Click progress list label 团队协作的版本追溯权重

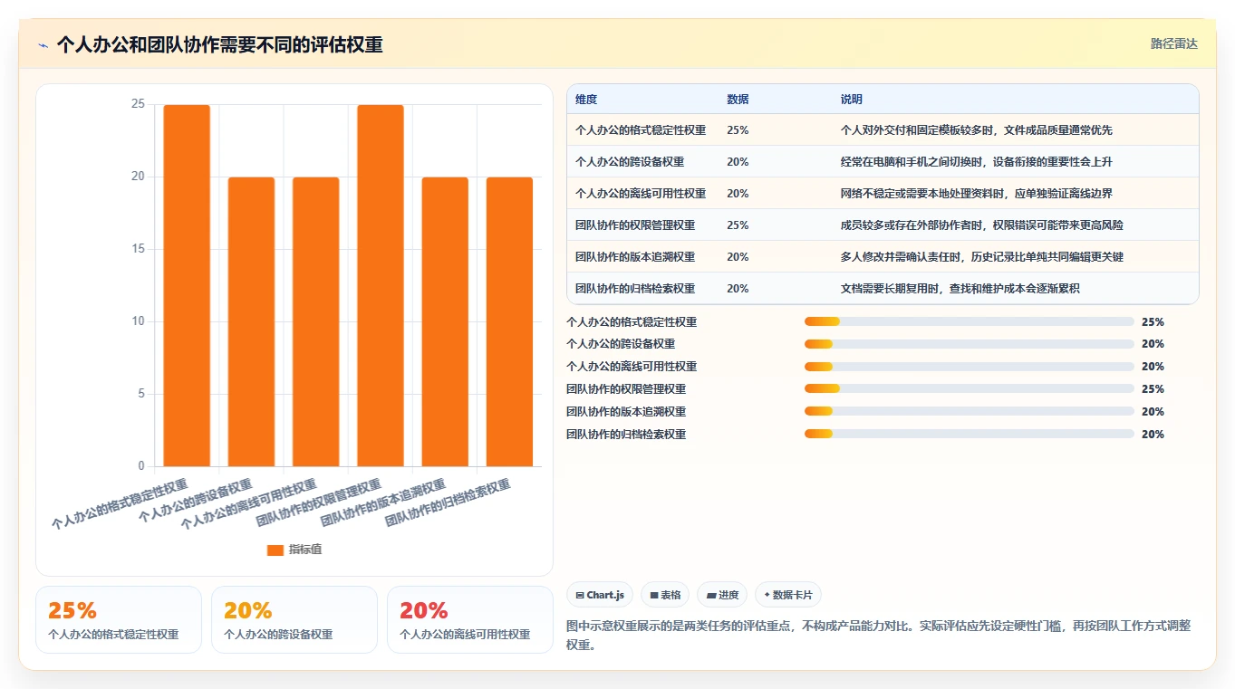pos(626,412)
